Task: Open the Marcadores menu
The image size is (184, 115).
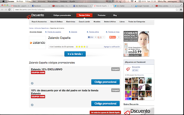Action: coord(53,1)
